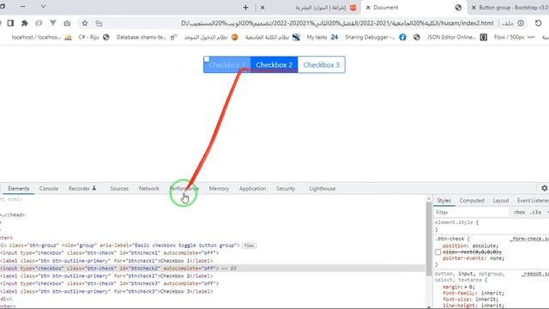Click the share icon in address bar

coord(100,23)
